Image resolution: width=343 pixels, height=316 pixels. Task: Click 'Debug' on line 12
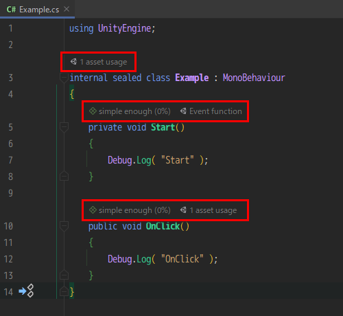pos(120,259)
